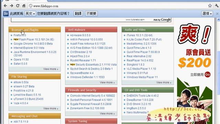Open the Spybot Search & Destroy 2.0 Beta link
Viewport: 220px width, 124px height.
coord(91,69)
